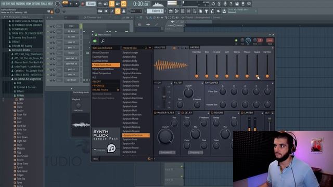
Task: Click the Space macro slider handle
Action: tap(257, 76)
